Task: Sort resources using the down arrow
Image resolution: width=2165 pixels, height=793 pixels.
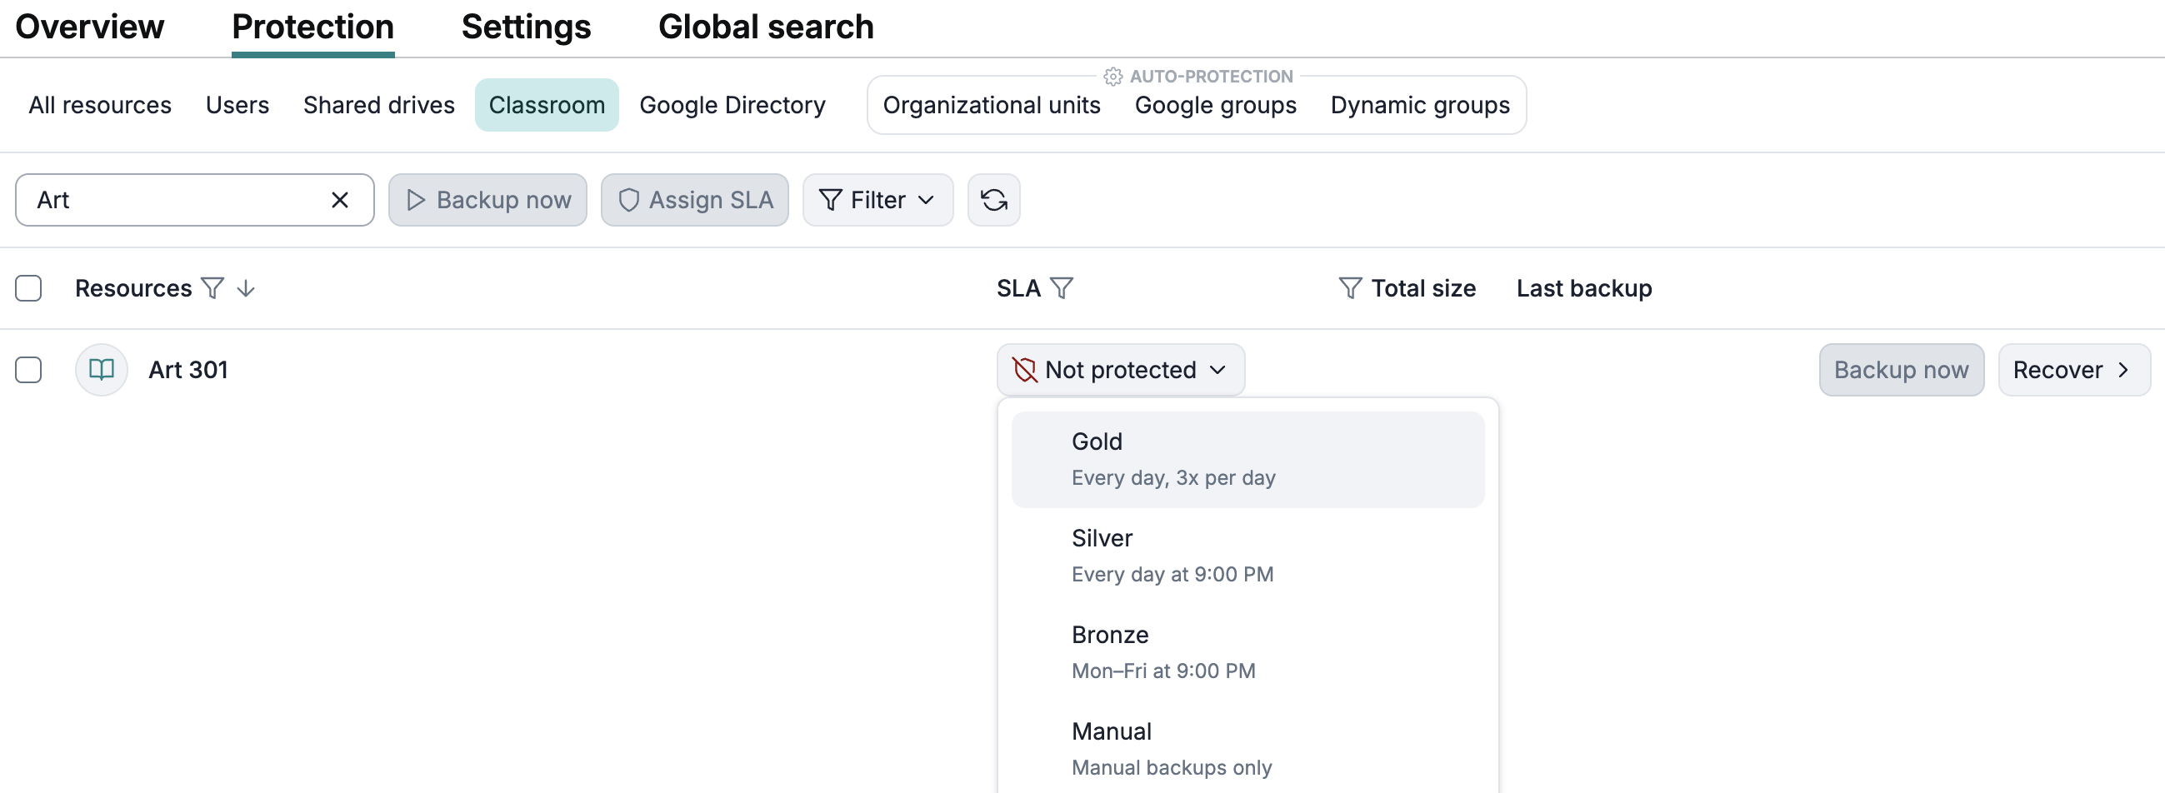Action: 245,288
